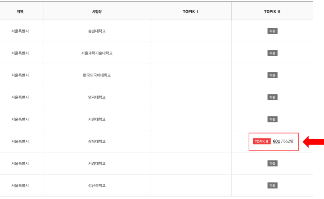Click the 시험장 column header
The width and height of the screenshot is (324, 199).
coord(97,11)
